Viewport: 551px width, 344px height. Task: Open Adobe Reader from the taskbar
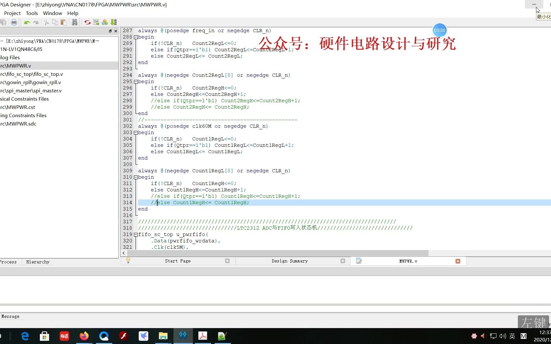tap(203, 336)
